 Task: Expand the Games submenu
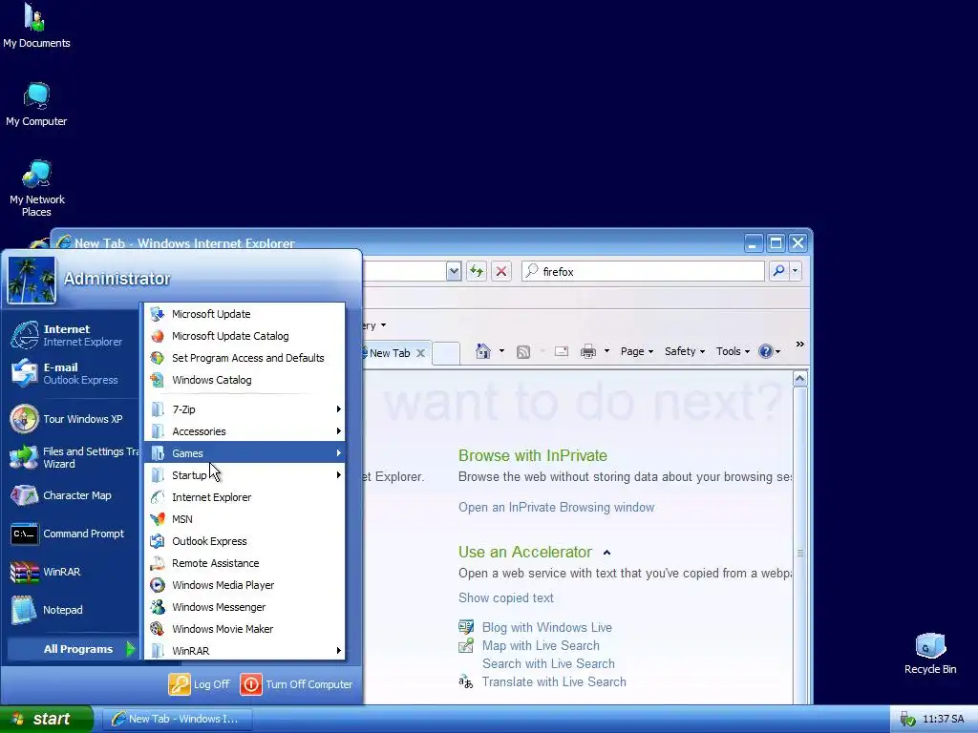(244, 453)
